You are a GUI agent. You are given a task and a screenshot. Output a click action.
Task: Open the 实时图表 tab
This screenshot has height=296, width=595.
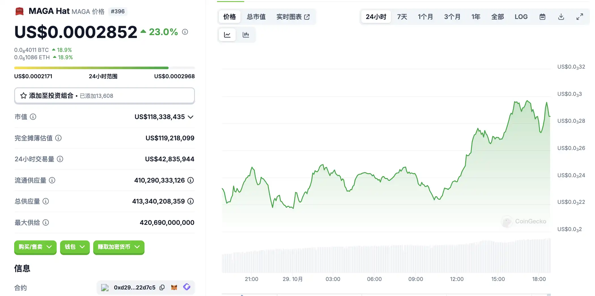pos(293,17)
